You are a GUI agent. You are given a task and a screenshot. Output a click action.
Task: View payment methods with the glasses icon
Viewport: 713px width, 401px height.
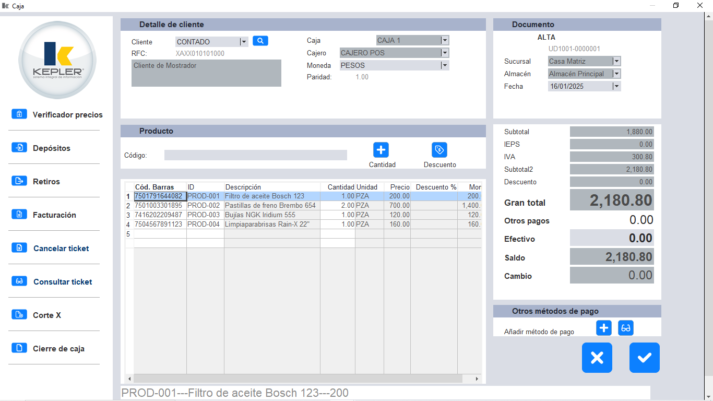[x=625, y=328]
